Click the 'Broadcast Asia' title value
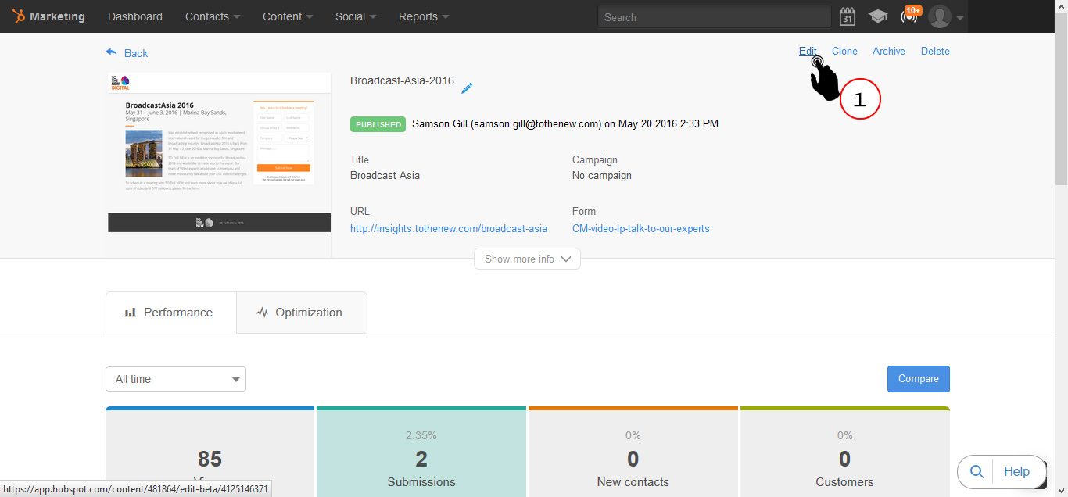1068x497 pixels. point(385,175)
